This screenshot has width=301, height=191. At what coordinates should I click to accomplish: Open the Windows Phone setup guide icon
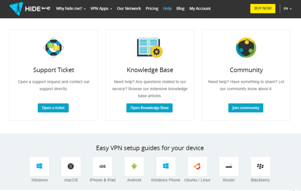(166, 166)
